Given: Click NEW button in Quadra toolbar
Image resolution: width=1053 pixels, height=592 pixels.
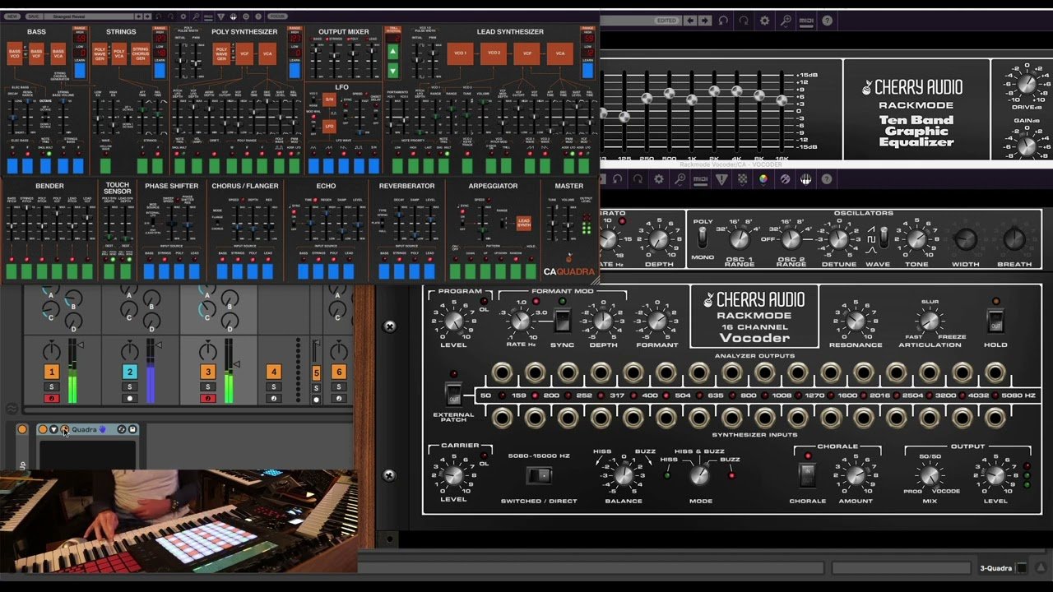Looking at the screenshot, I should (x=12, y=16).
